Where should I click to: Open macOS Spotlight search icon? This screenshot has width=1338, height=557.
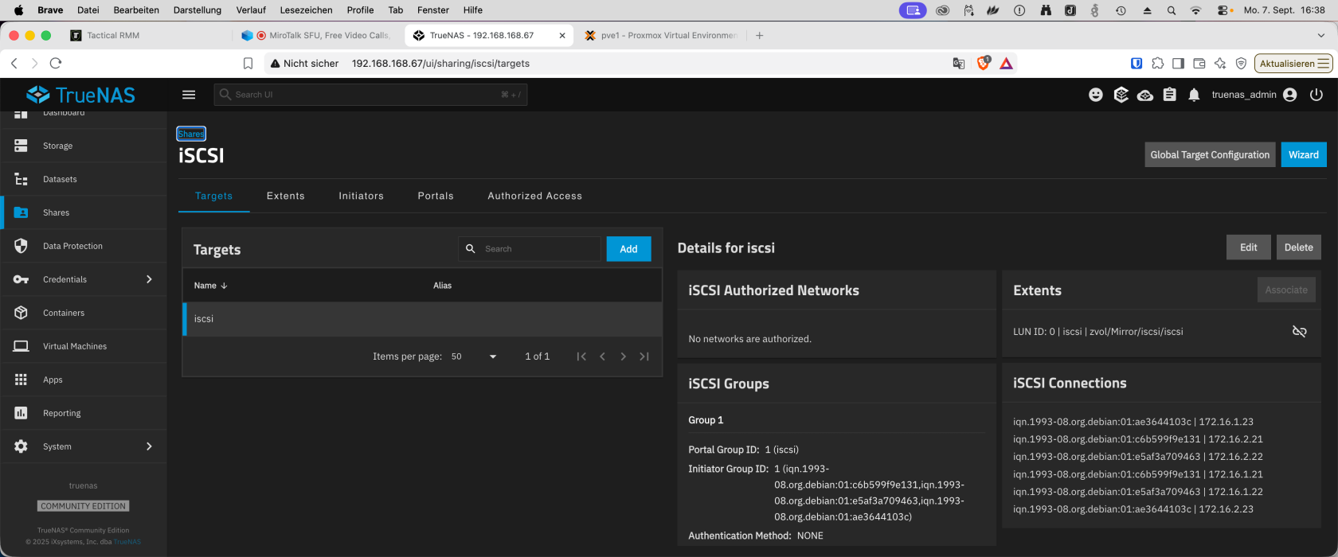coord(1171,10)
